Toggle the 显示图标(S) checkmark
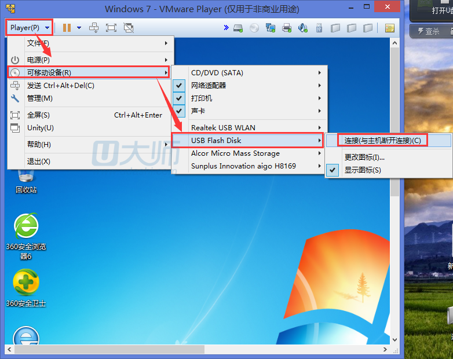Viewport: 453px width, 359px height. pyautogui.click(x=333, y=170)
